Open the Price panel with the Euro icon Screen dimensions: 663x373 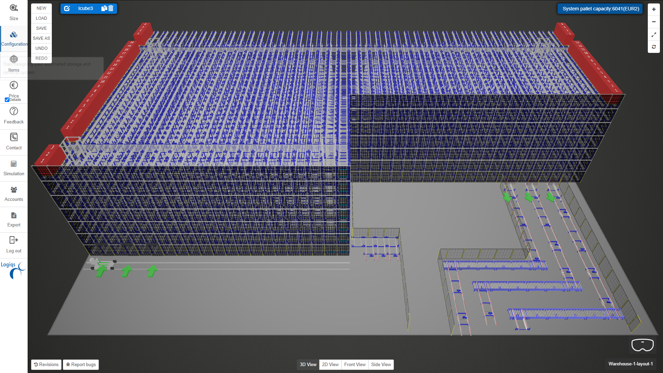[13, 85]
